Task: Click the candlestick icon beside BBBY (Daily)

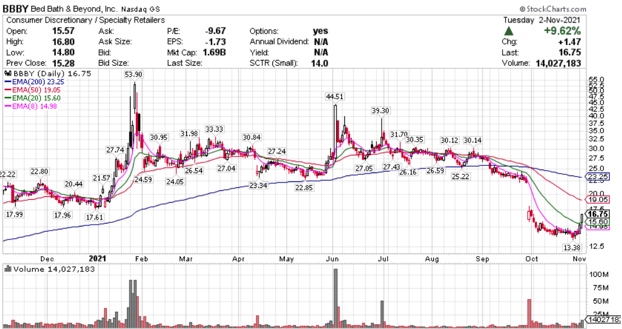Action: coord(8,74)
